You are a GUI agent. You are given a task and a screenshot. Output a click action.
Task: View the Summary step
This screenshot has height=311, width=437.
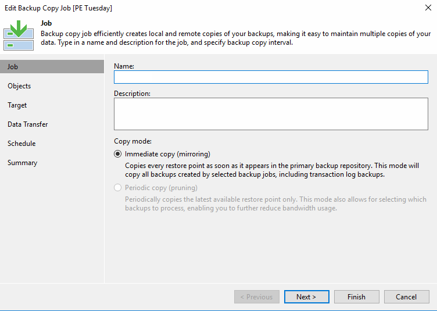[22, 163]
